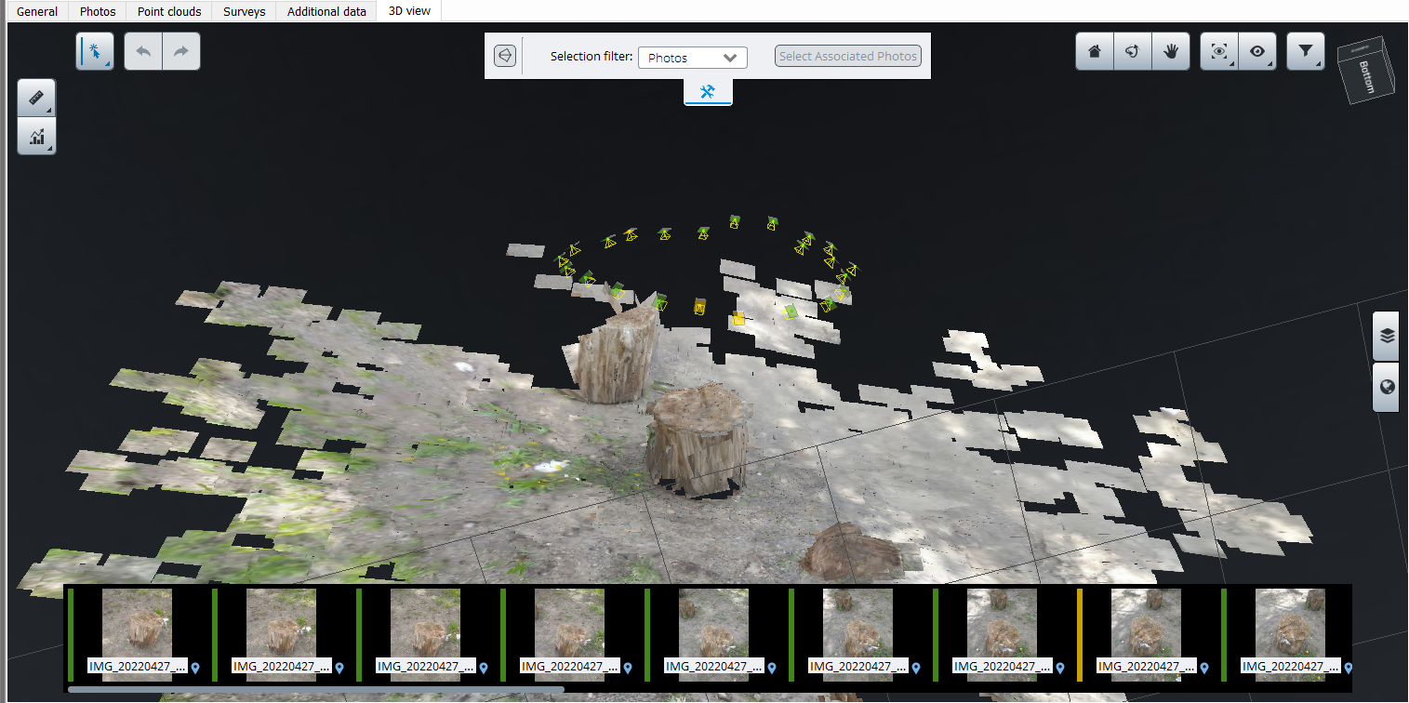Open the eye display options button
This screenshot has width=1409, height=703.
[1257, 52]
